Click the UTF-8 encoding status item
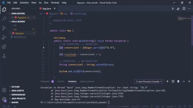Screen dimensions: 193x108 145,106
